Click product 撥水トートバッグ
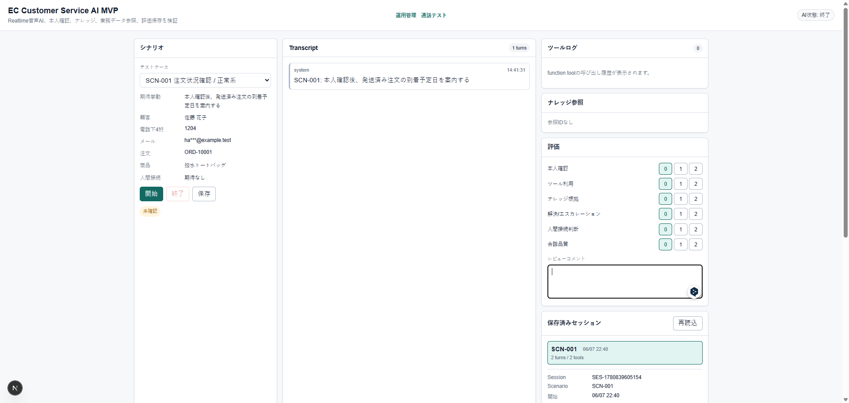This screenshot has height=403, width=849. tap(205, 165)
